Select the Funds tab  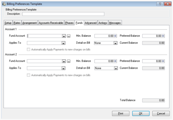point(79,23)
